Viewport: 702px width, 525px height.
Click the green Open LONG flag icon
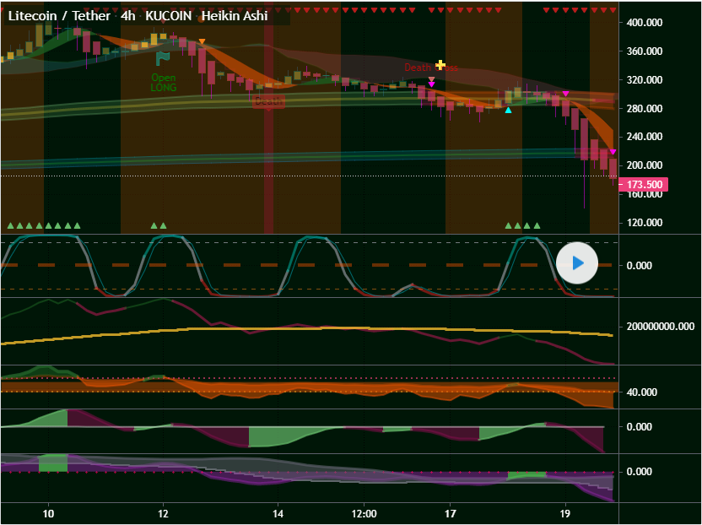163,58
